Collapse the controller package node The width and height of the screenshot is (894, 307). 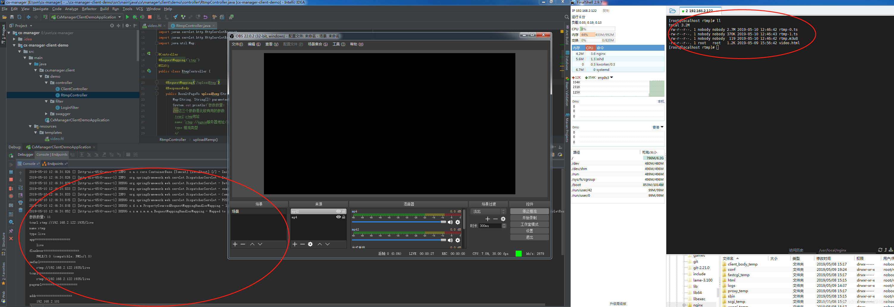(x=46, y=83)
